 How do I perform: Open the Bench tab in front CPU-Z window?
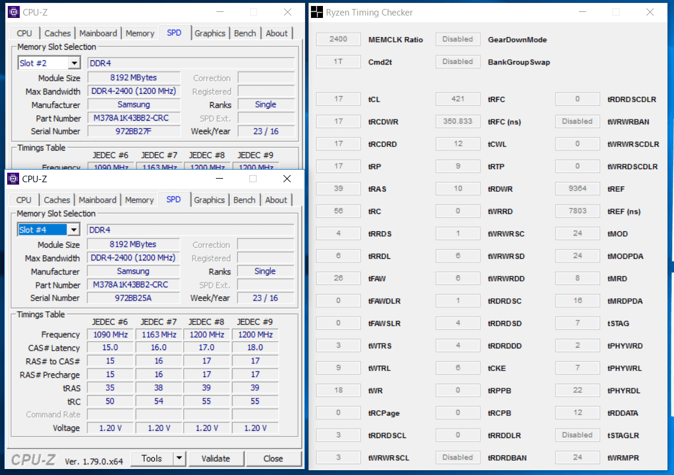244,200
